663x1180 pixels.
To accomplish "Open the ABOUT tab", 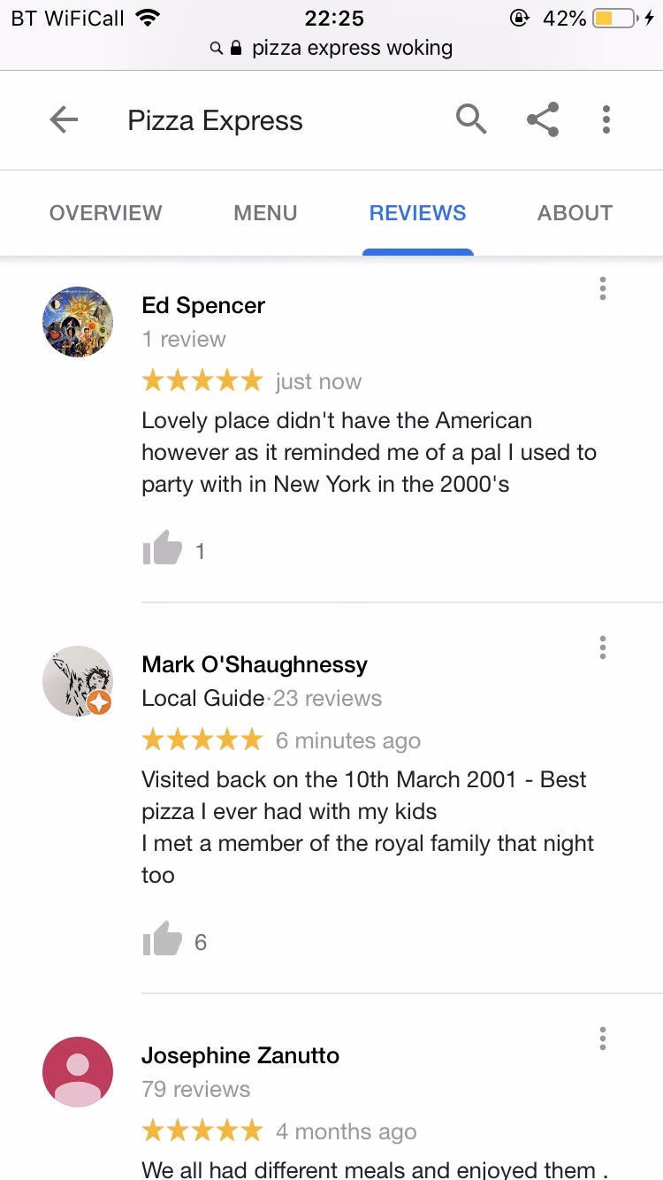I will coord(575,212).
